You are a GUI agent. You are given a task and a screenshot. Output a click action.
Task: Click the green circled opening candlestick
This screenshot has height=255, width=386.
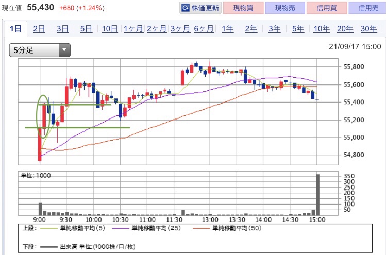44,116
